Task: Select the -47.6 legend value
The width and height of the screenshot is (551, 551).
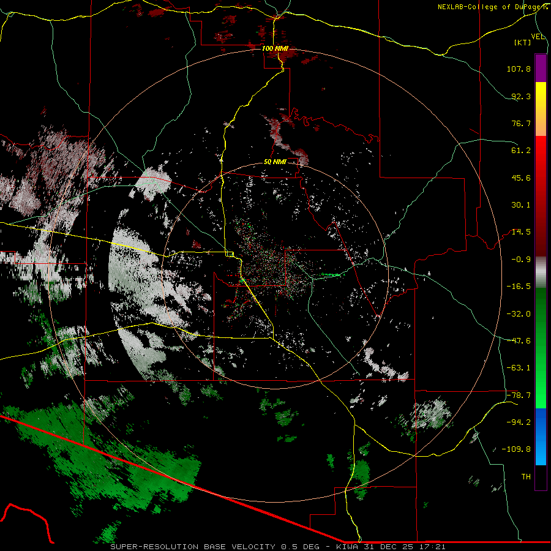Action: point(519,341)
